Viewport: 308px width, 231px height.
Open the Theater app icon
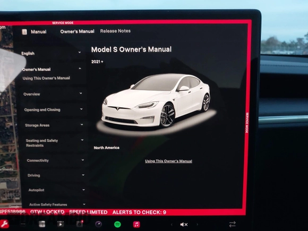point(61,224)
